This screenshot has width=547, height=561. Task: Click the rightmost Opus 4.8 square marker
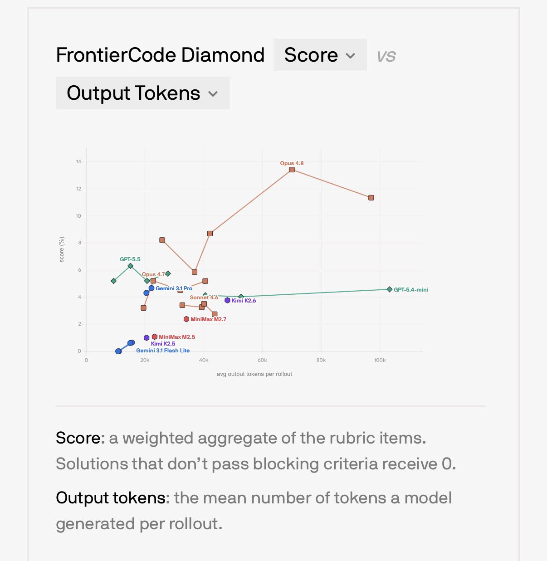pos(371,198)
